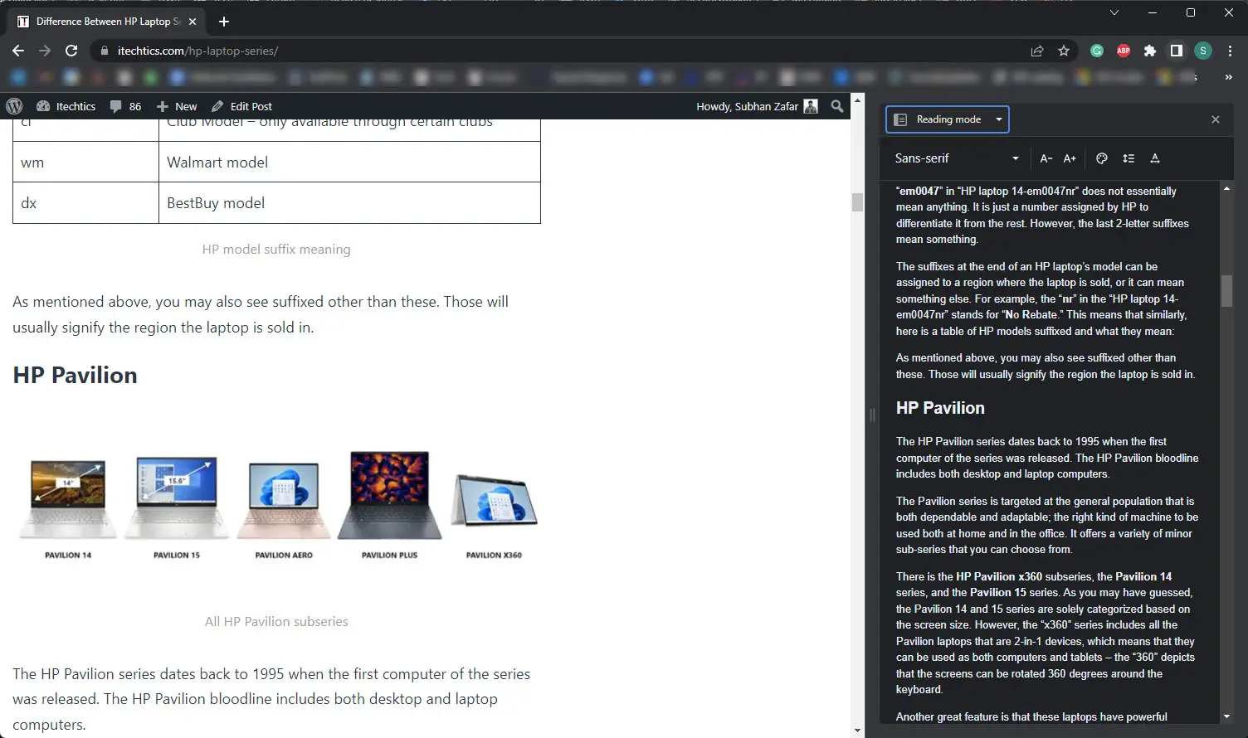Open the Grammarly extension icon

[x=1097, y=51]
